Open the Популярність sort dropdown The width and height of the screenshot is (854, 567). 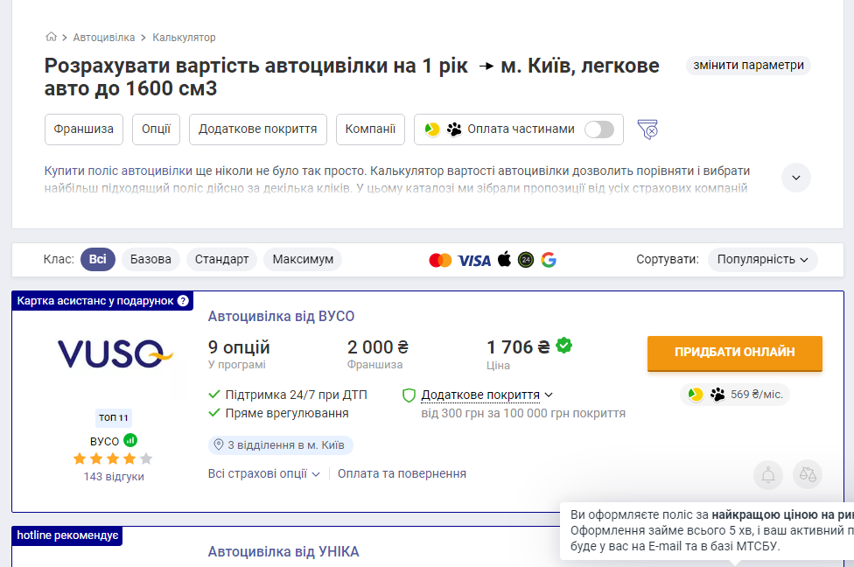(x=762, y=259)
